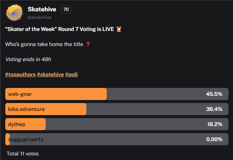
Task: Vote for kike.adventure poll option
Action: pyautogui.click(x=117, y=109)
